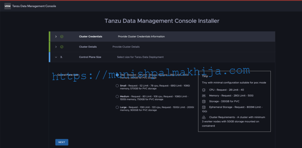Click the 'Tanzu Data Management Console Installer' heading
This screenshot has width=302, height=148.
[162, 21]
